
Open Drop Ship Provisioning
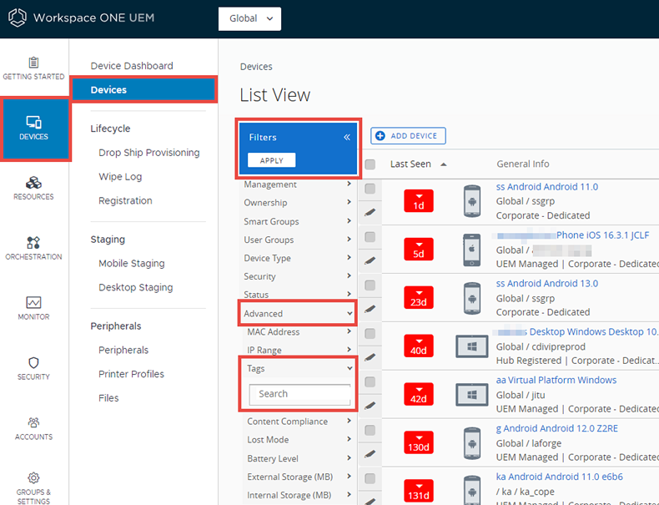[x=148, y=153]
